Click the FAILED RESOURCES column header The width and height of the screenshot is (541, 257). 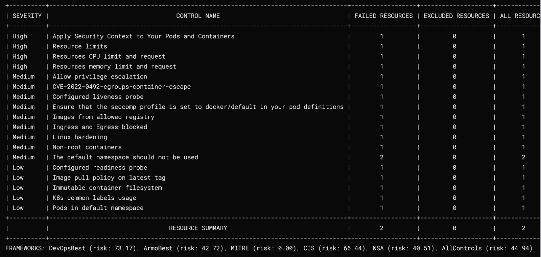pyautogui.click(x=383, y=16)
